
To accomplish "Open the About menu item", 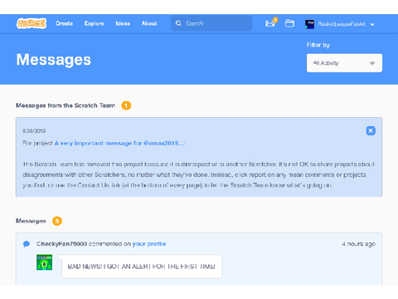I will (149, 23).
